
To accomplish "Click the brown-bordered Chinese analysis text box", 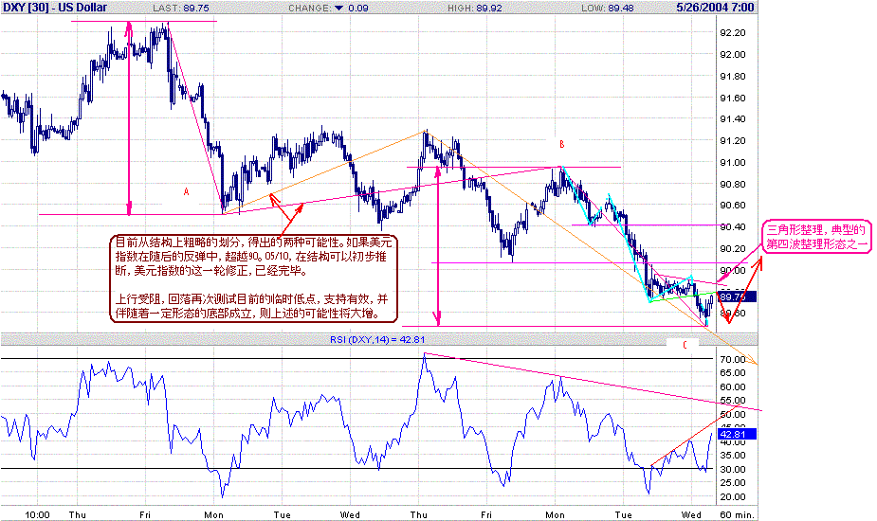I will point(253,278).
